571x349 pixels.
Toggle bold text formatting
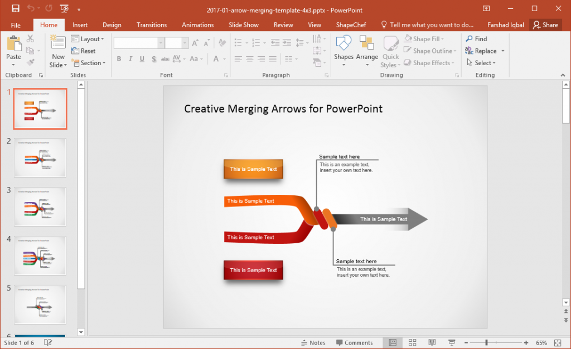119,58
